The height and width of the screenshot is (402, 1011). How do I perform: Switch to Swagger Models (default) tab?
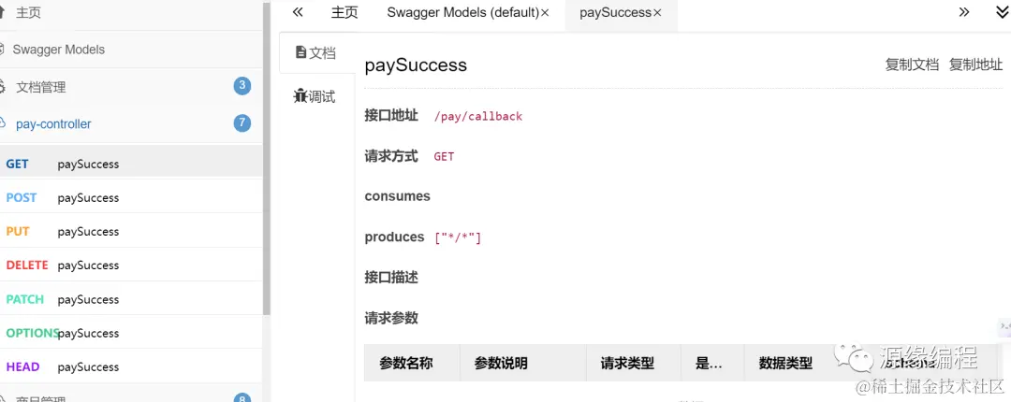pos(462,13)
